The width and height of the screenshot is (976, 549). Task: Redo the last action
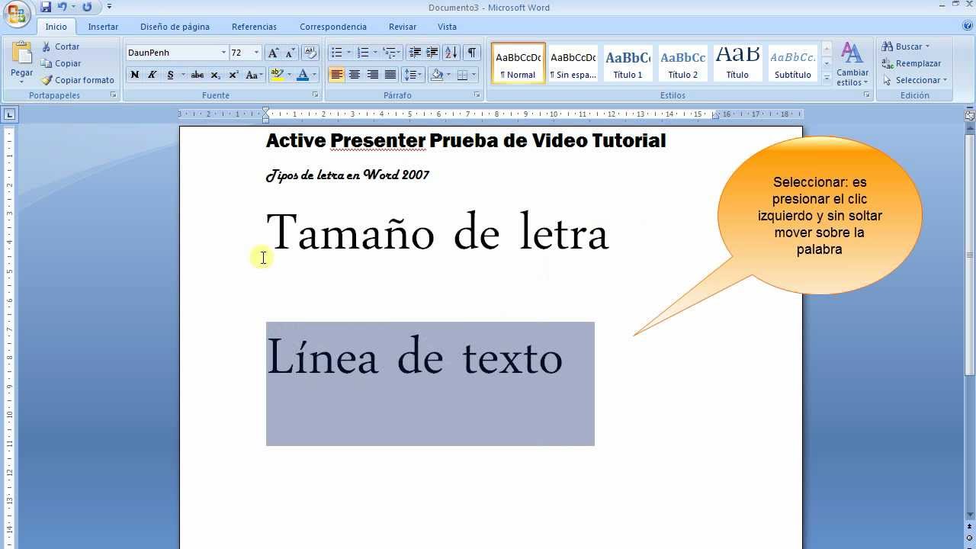click(87, 7)
